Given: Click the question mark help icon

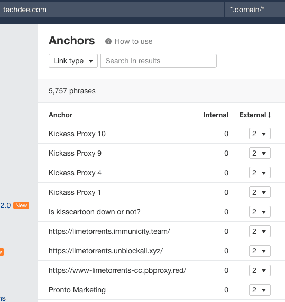Looking at the screenshot, I should click(108, 41).
